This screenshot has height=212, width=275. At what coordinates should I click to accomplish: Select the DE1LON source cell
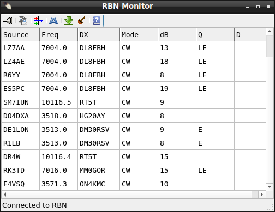point(20,130)
